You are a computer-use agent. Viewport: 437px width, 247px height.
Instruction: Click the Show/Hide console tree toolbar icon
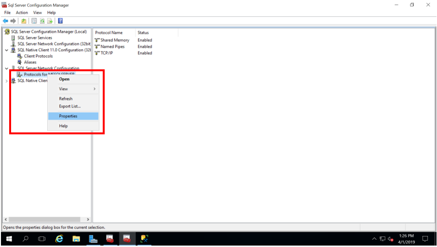34,21
